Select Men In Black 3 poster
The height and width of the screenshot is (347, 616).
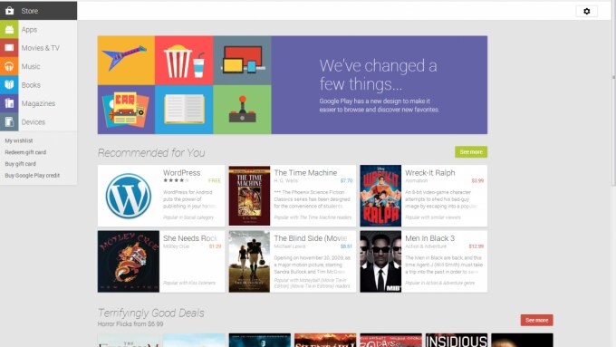pos(380,261)
